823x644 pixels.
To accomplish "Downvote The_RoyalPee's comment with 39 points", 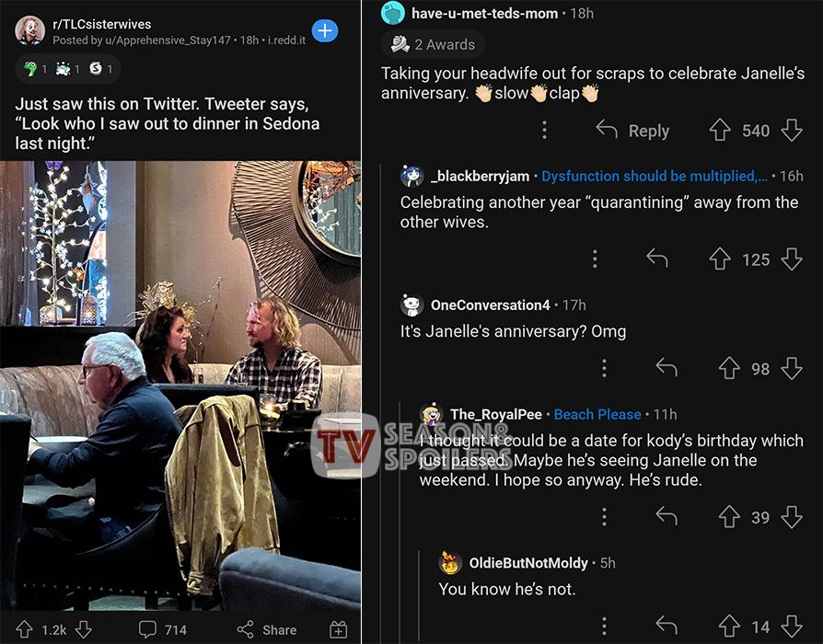I will pos(792,517).
